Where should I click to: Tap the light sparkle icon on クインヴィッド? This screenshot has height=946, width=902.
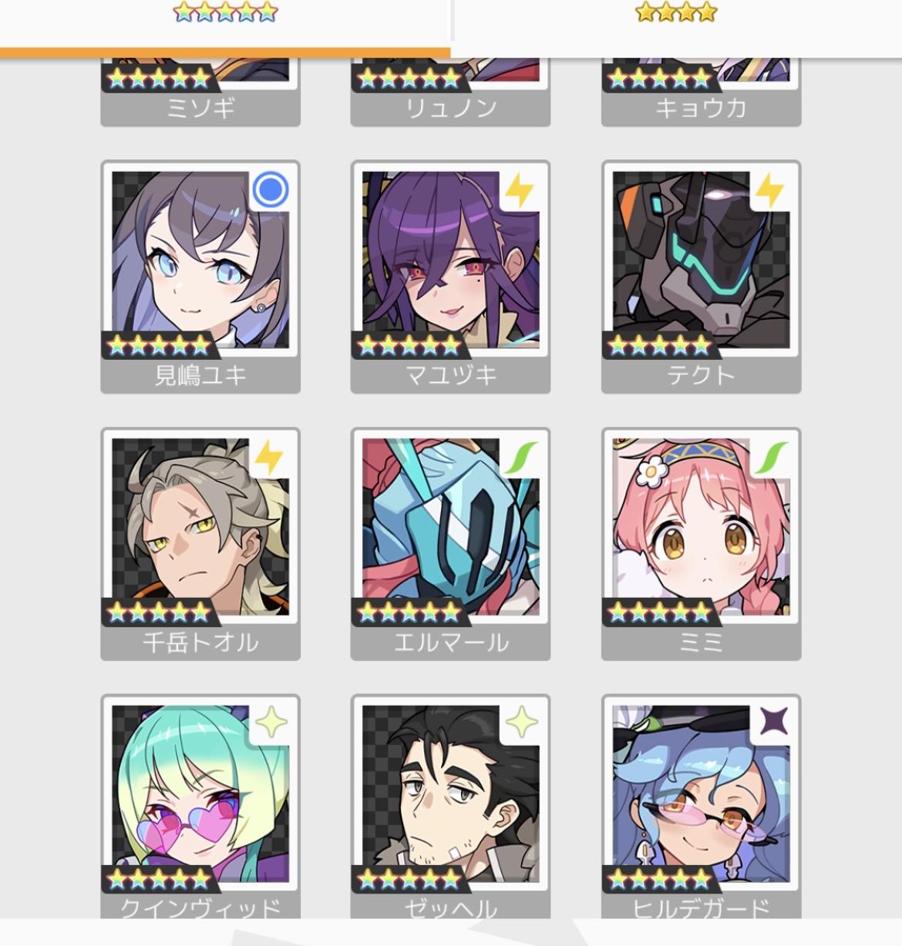[x=271, y=723]
